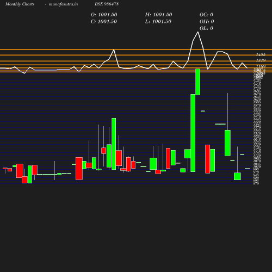Click the 1455 price axis label

click(x=261, y=54)
